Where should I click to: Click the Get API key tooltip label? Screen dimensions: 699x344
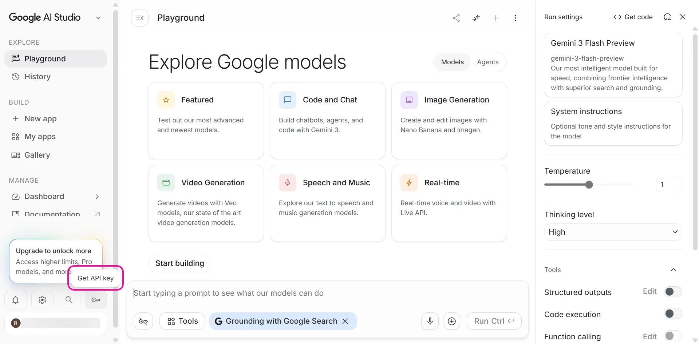coord(96,278)
